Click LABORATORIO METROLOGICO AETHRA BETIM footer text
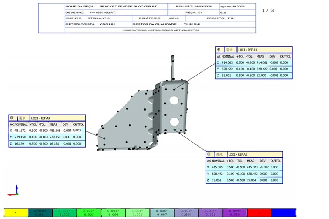 [x=160, y=30]
